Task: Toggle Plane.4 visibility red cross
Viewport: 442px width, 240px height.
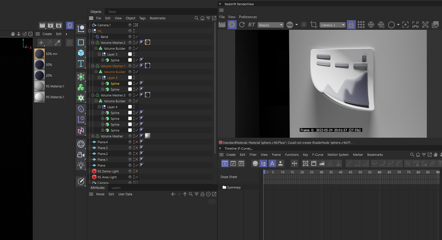Action: 137,142
